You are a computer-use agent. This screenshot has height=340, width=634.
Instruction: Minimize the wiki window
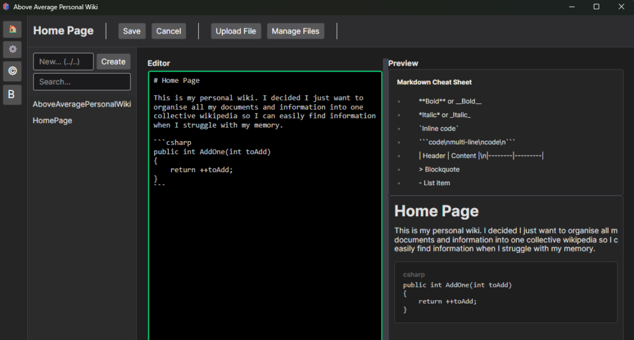(571, 7)
